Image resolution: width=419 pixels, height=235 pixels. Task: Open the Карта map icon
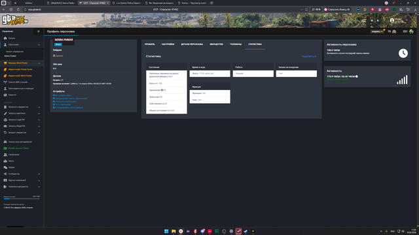5,161
